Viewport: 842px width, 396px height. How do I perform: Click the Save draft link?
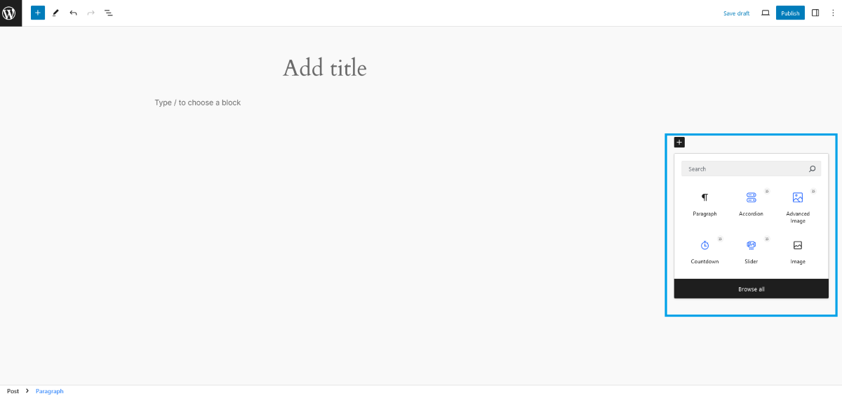click(x=737, y=13)
